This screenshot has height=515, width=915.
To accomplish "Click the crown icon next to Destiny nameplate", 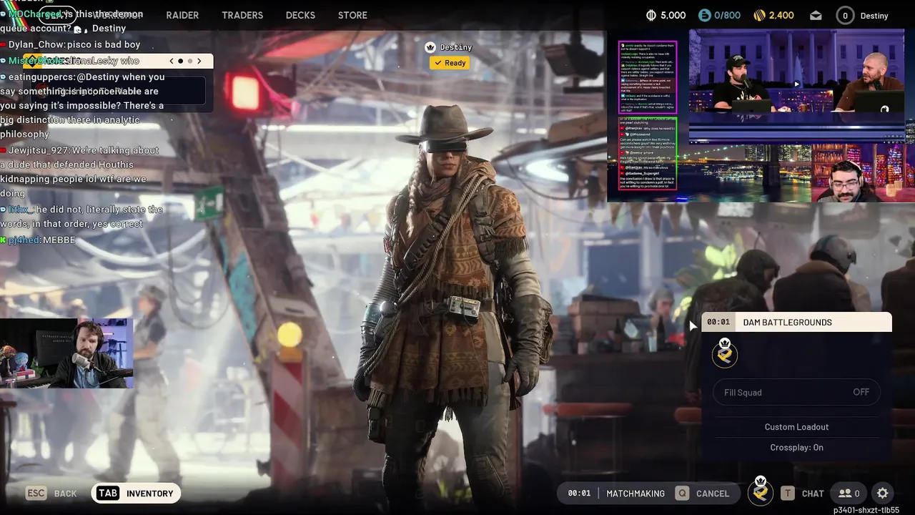I will (430, 47).
